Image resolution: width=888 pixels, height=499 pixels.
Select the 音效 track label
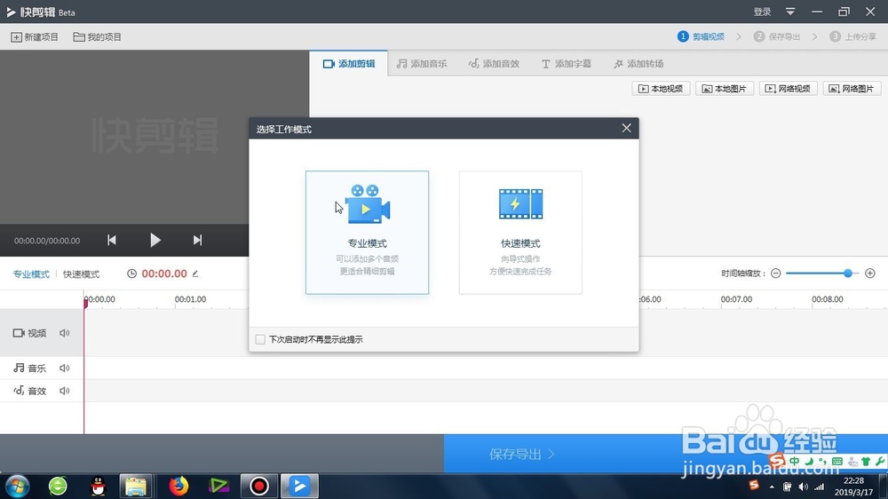(x=30, y=391)
